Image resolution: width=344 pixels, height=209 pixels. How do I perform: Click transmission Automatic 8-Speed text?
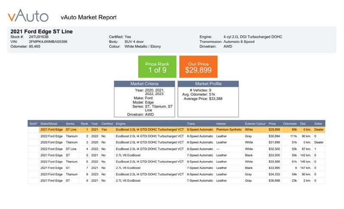(239, 42)
